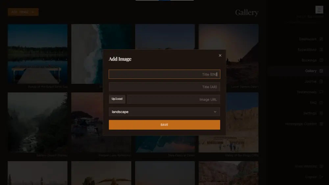Viewport: 329px width, 185px height.
Task: Select the Gallery image icon in sidebar
Action: coord(321,71)
